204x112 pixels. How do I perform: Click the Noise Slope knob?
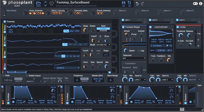click(x=85, y=30)
